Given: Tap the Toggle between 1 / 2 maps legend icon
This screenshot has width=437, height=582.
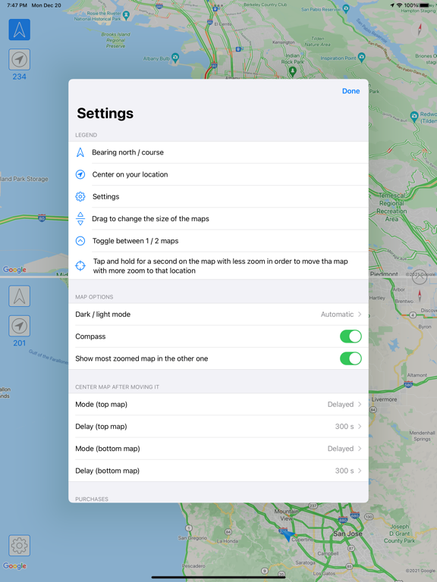Looking at the screenshot, I should pyautogui.click(x=80, y=241).
